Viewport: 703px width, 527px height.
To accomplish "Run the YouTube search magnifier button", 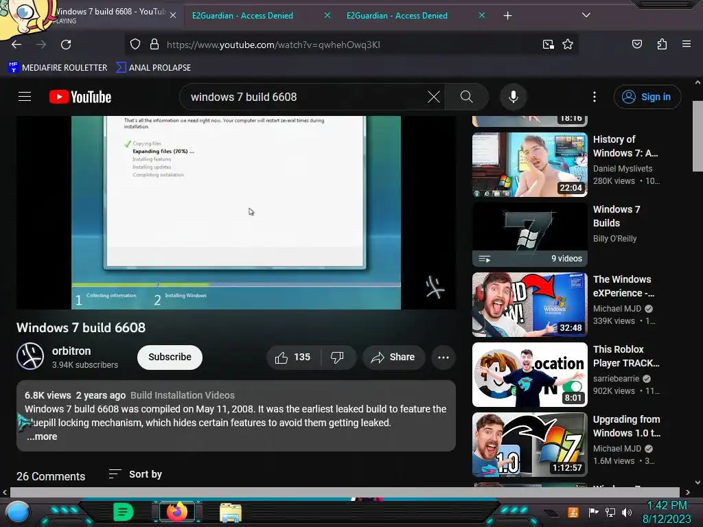I will tap(466, 97).
